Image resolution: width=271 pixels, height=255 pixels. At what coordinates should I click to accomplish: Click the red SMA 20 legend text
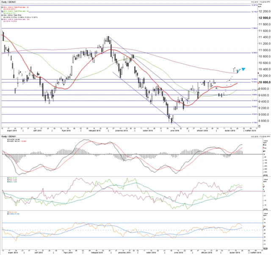coord(16,7)
